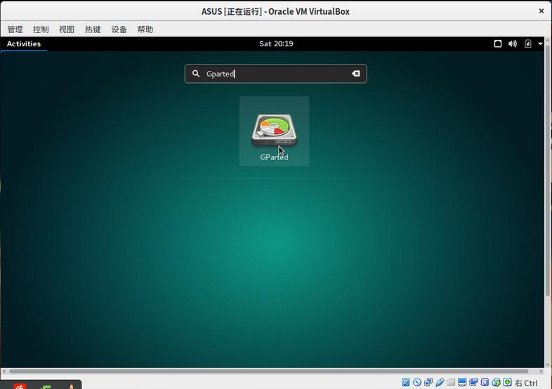
Task: Open the 控制 menu
Action: (41, 29)
